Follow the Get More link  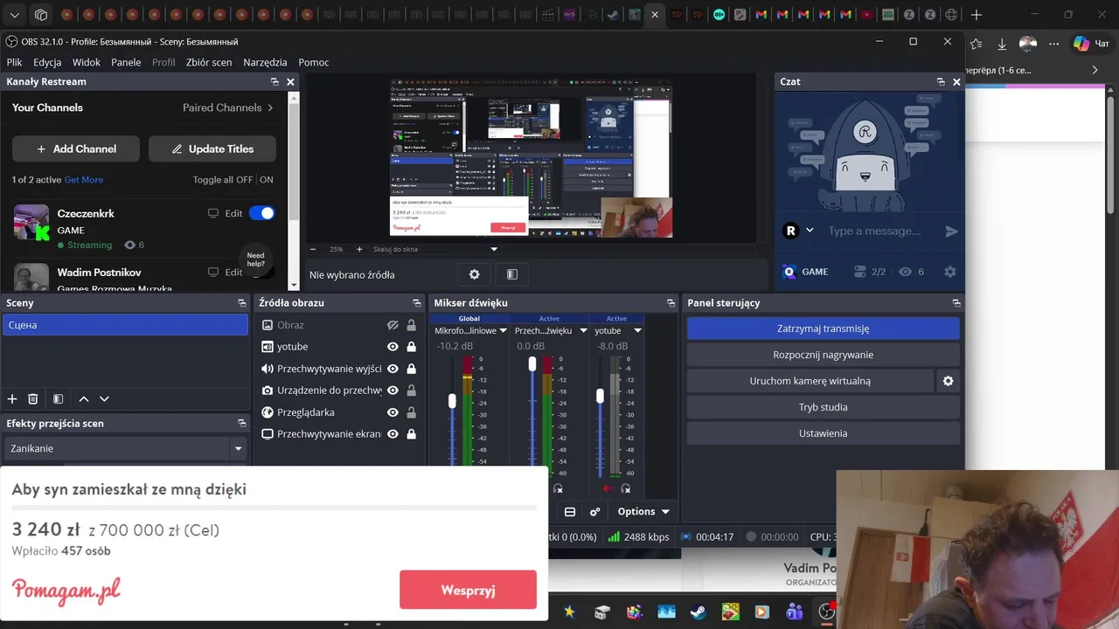tap(84, 180)
